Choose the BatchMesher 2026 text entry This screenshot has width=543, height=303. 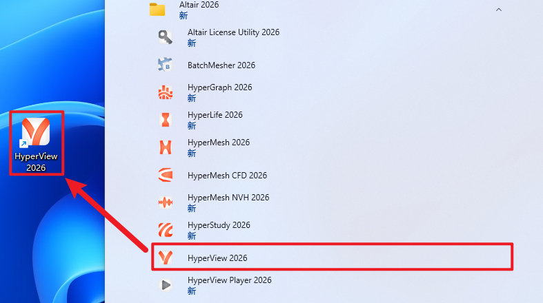221,65
